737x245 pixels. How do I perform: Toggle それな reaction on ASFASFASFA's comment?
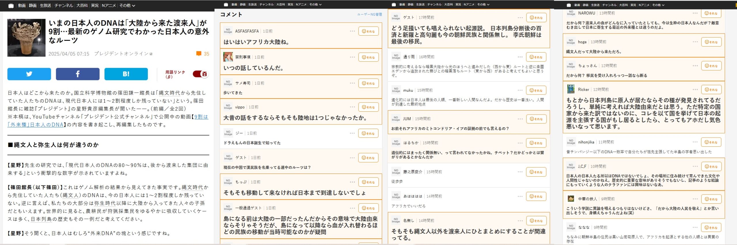pos(368,31)
